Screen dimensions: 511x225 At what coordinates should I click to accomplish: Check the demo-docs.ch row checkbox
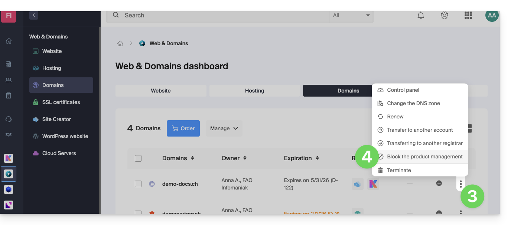click(x=138, y=184)
